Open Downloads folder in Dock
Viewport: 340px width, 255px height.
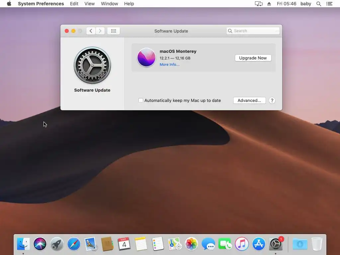pyautogui.click(x=300, y=244)
